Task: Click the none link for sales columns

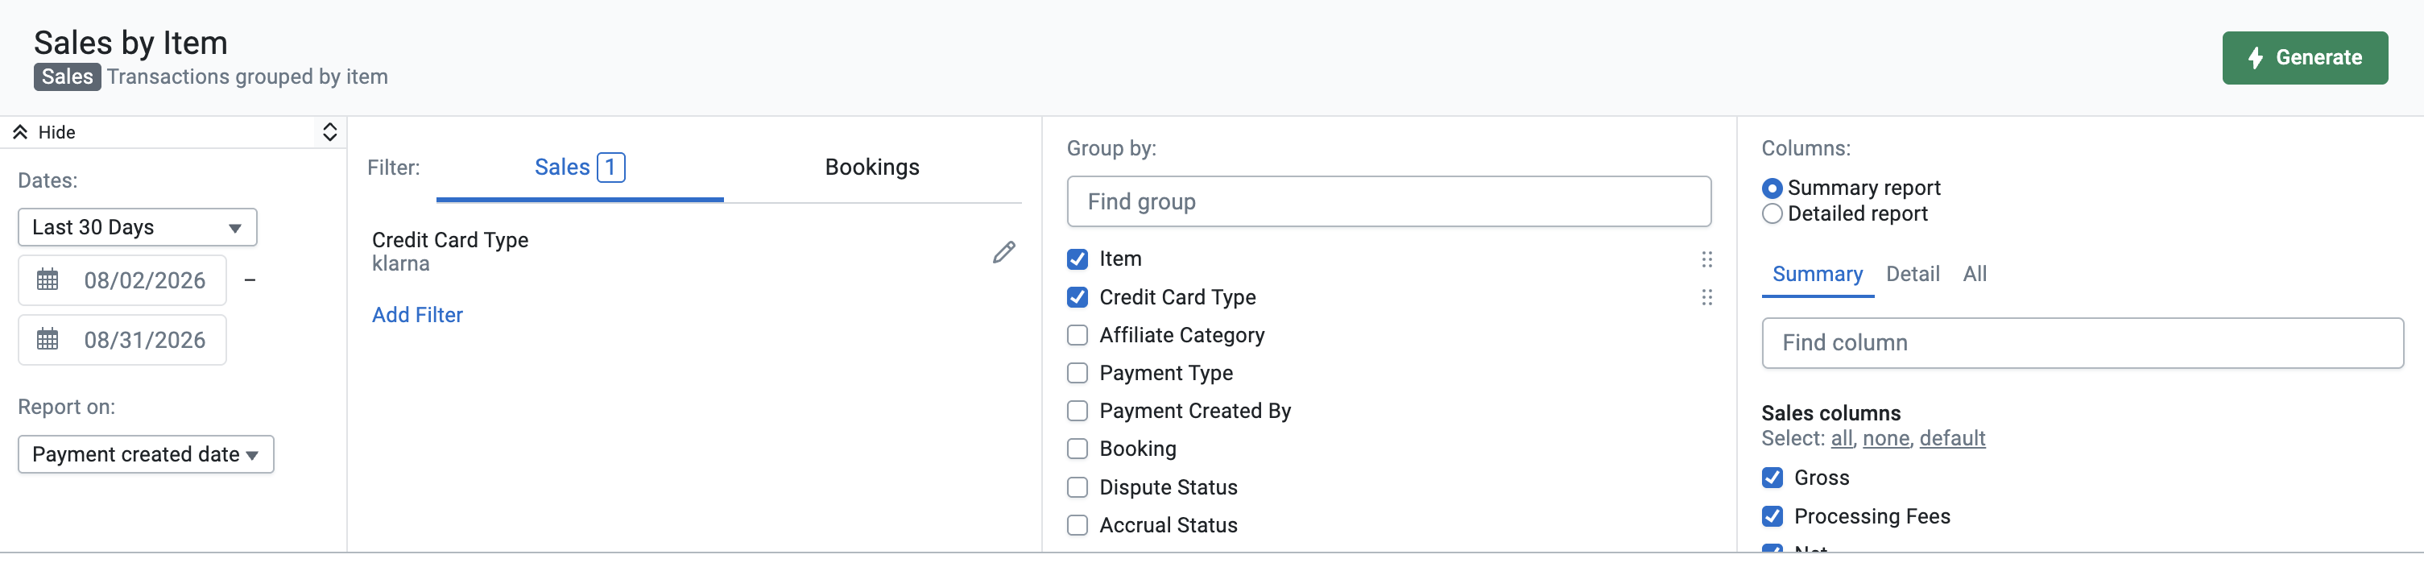Action: (1886, 438)
